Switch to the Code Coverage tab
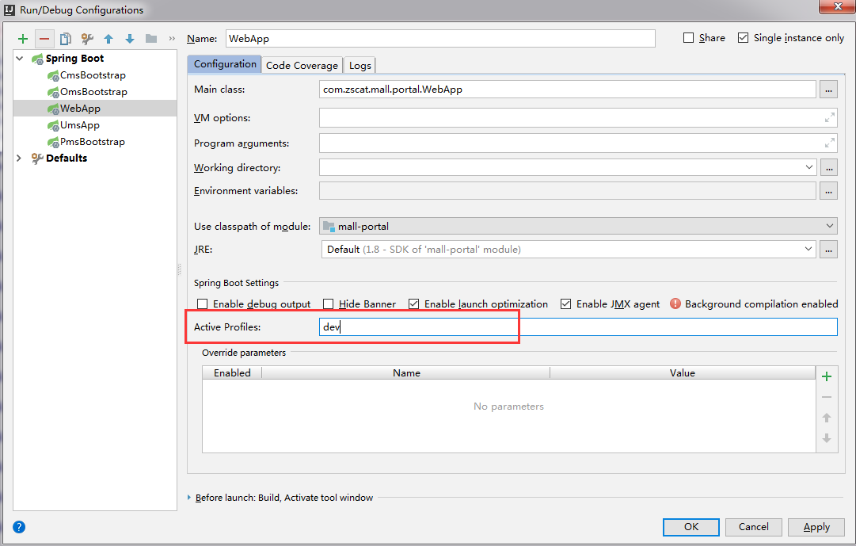Screen dimensions: 856x546 tap(304, 65)
